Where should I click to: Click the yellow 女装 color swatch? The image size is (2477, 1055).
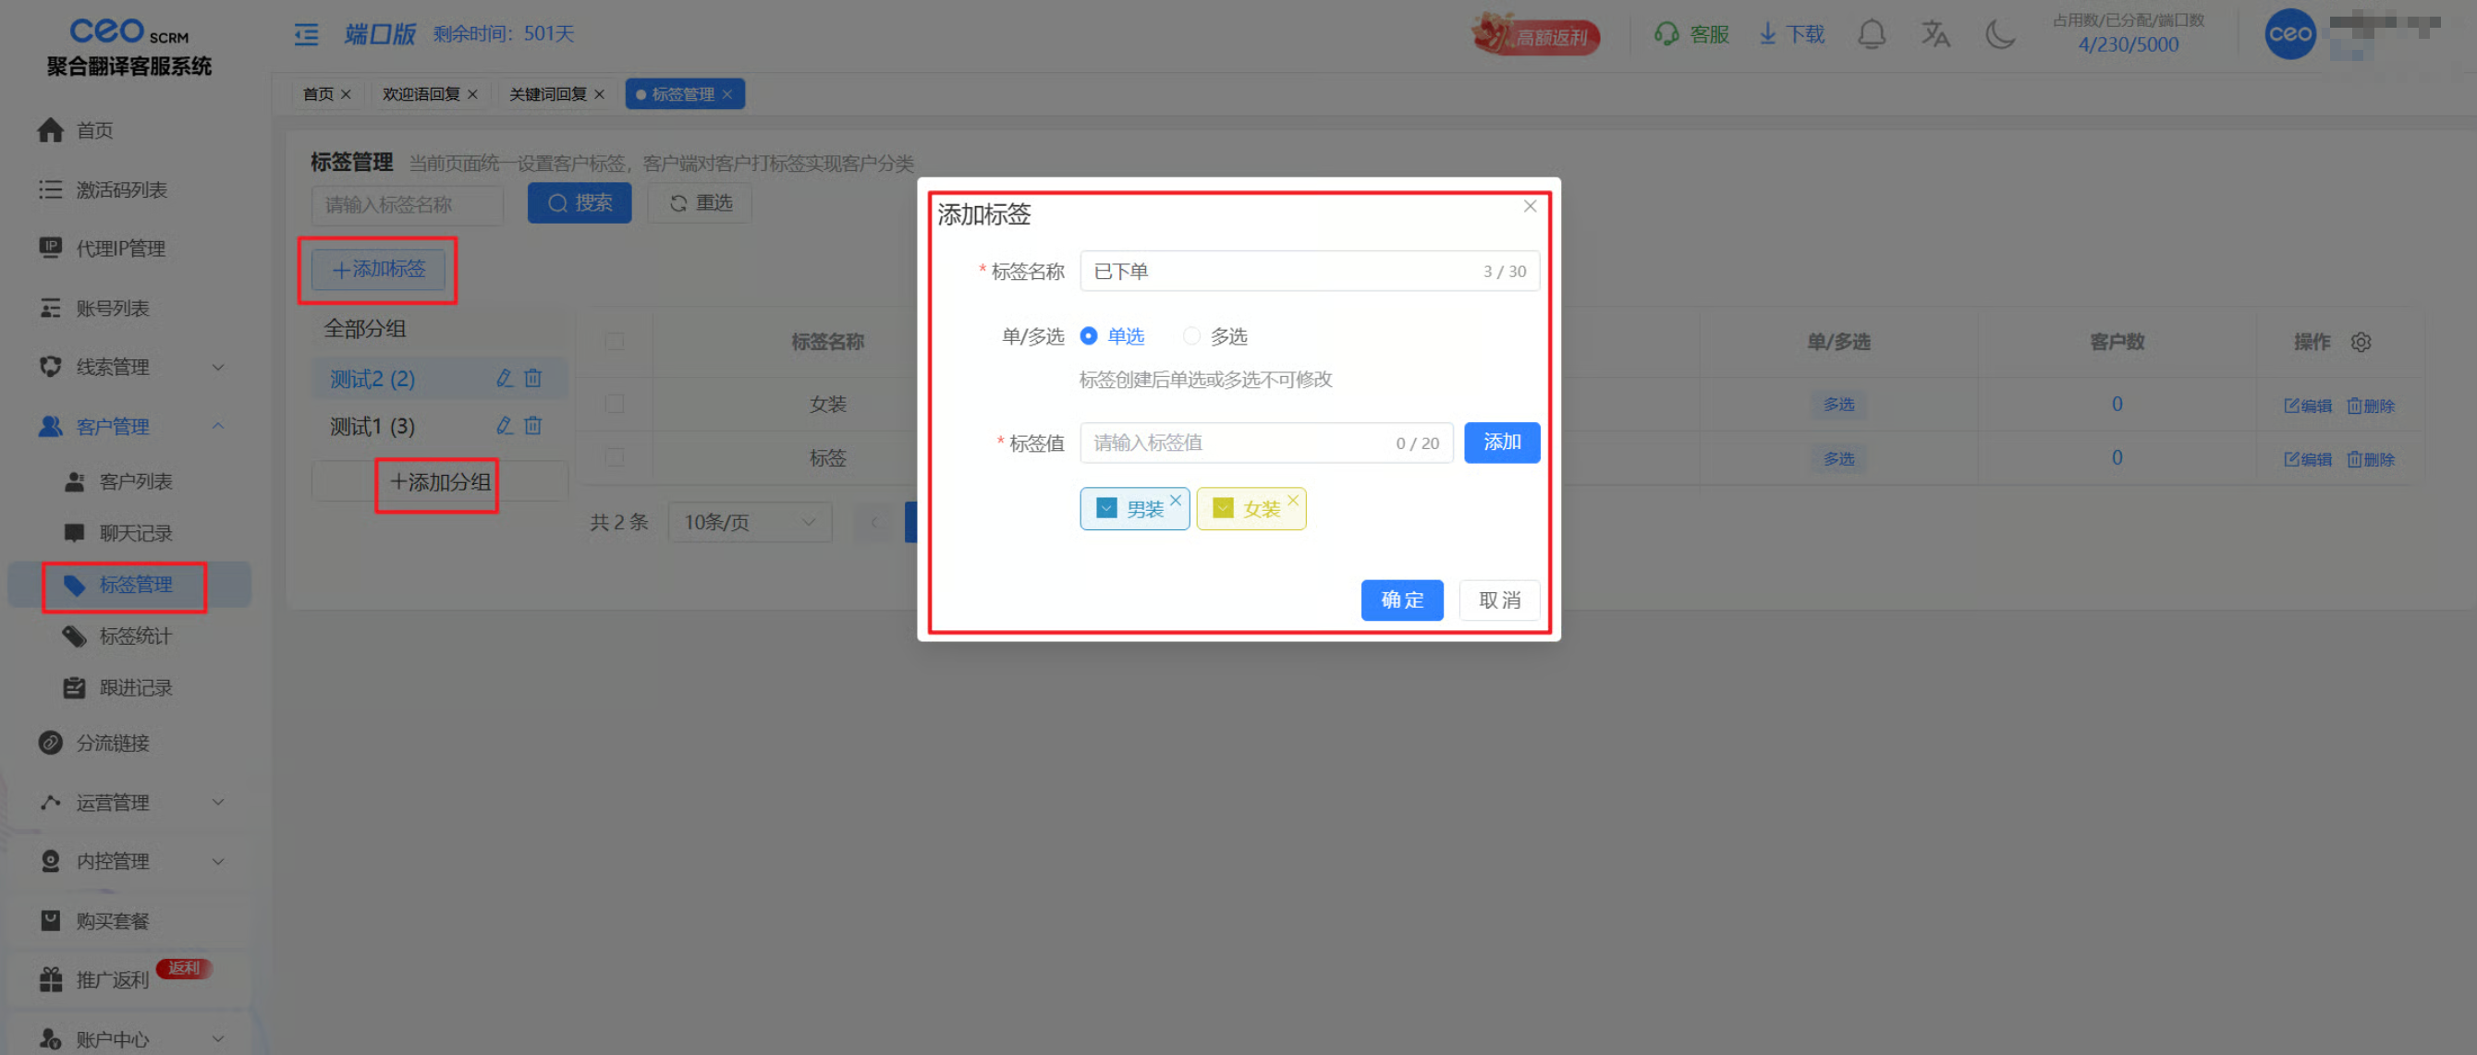click(x=1222, y=508)
